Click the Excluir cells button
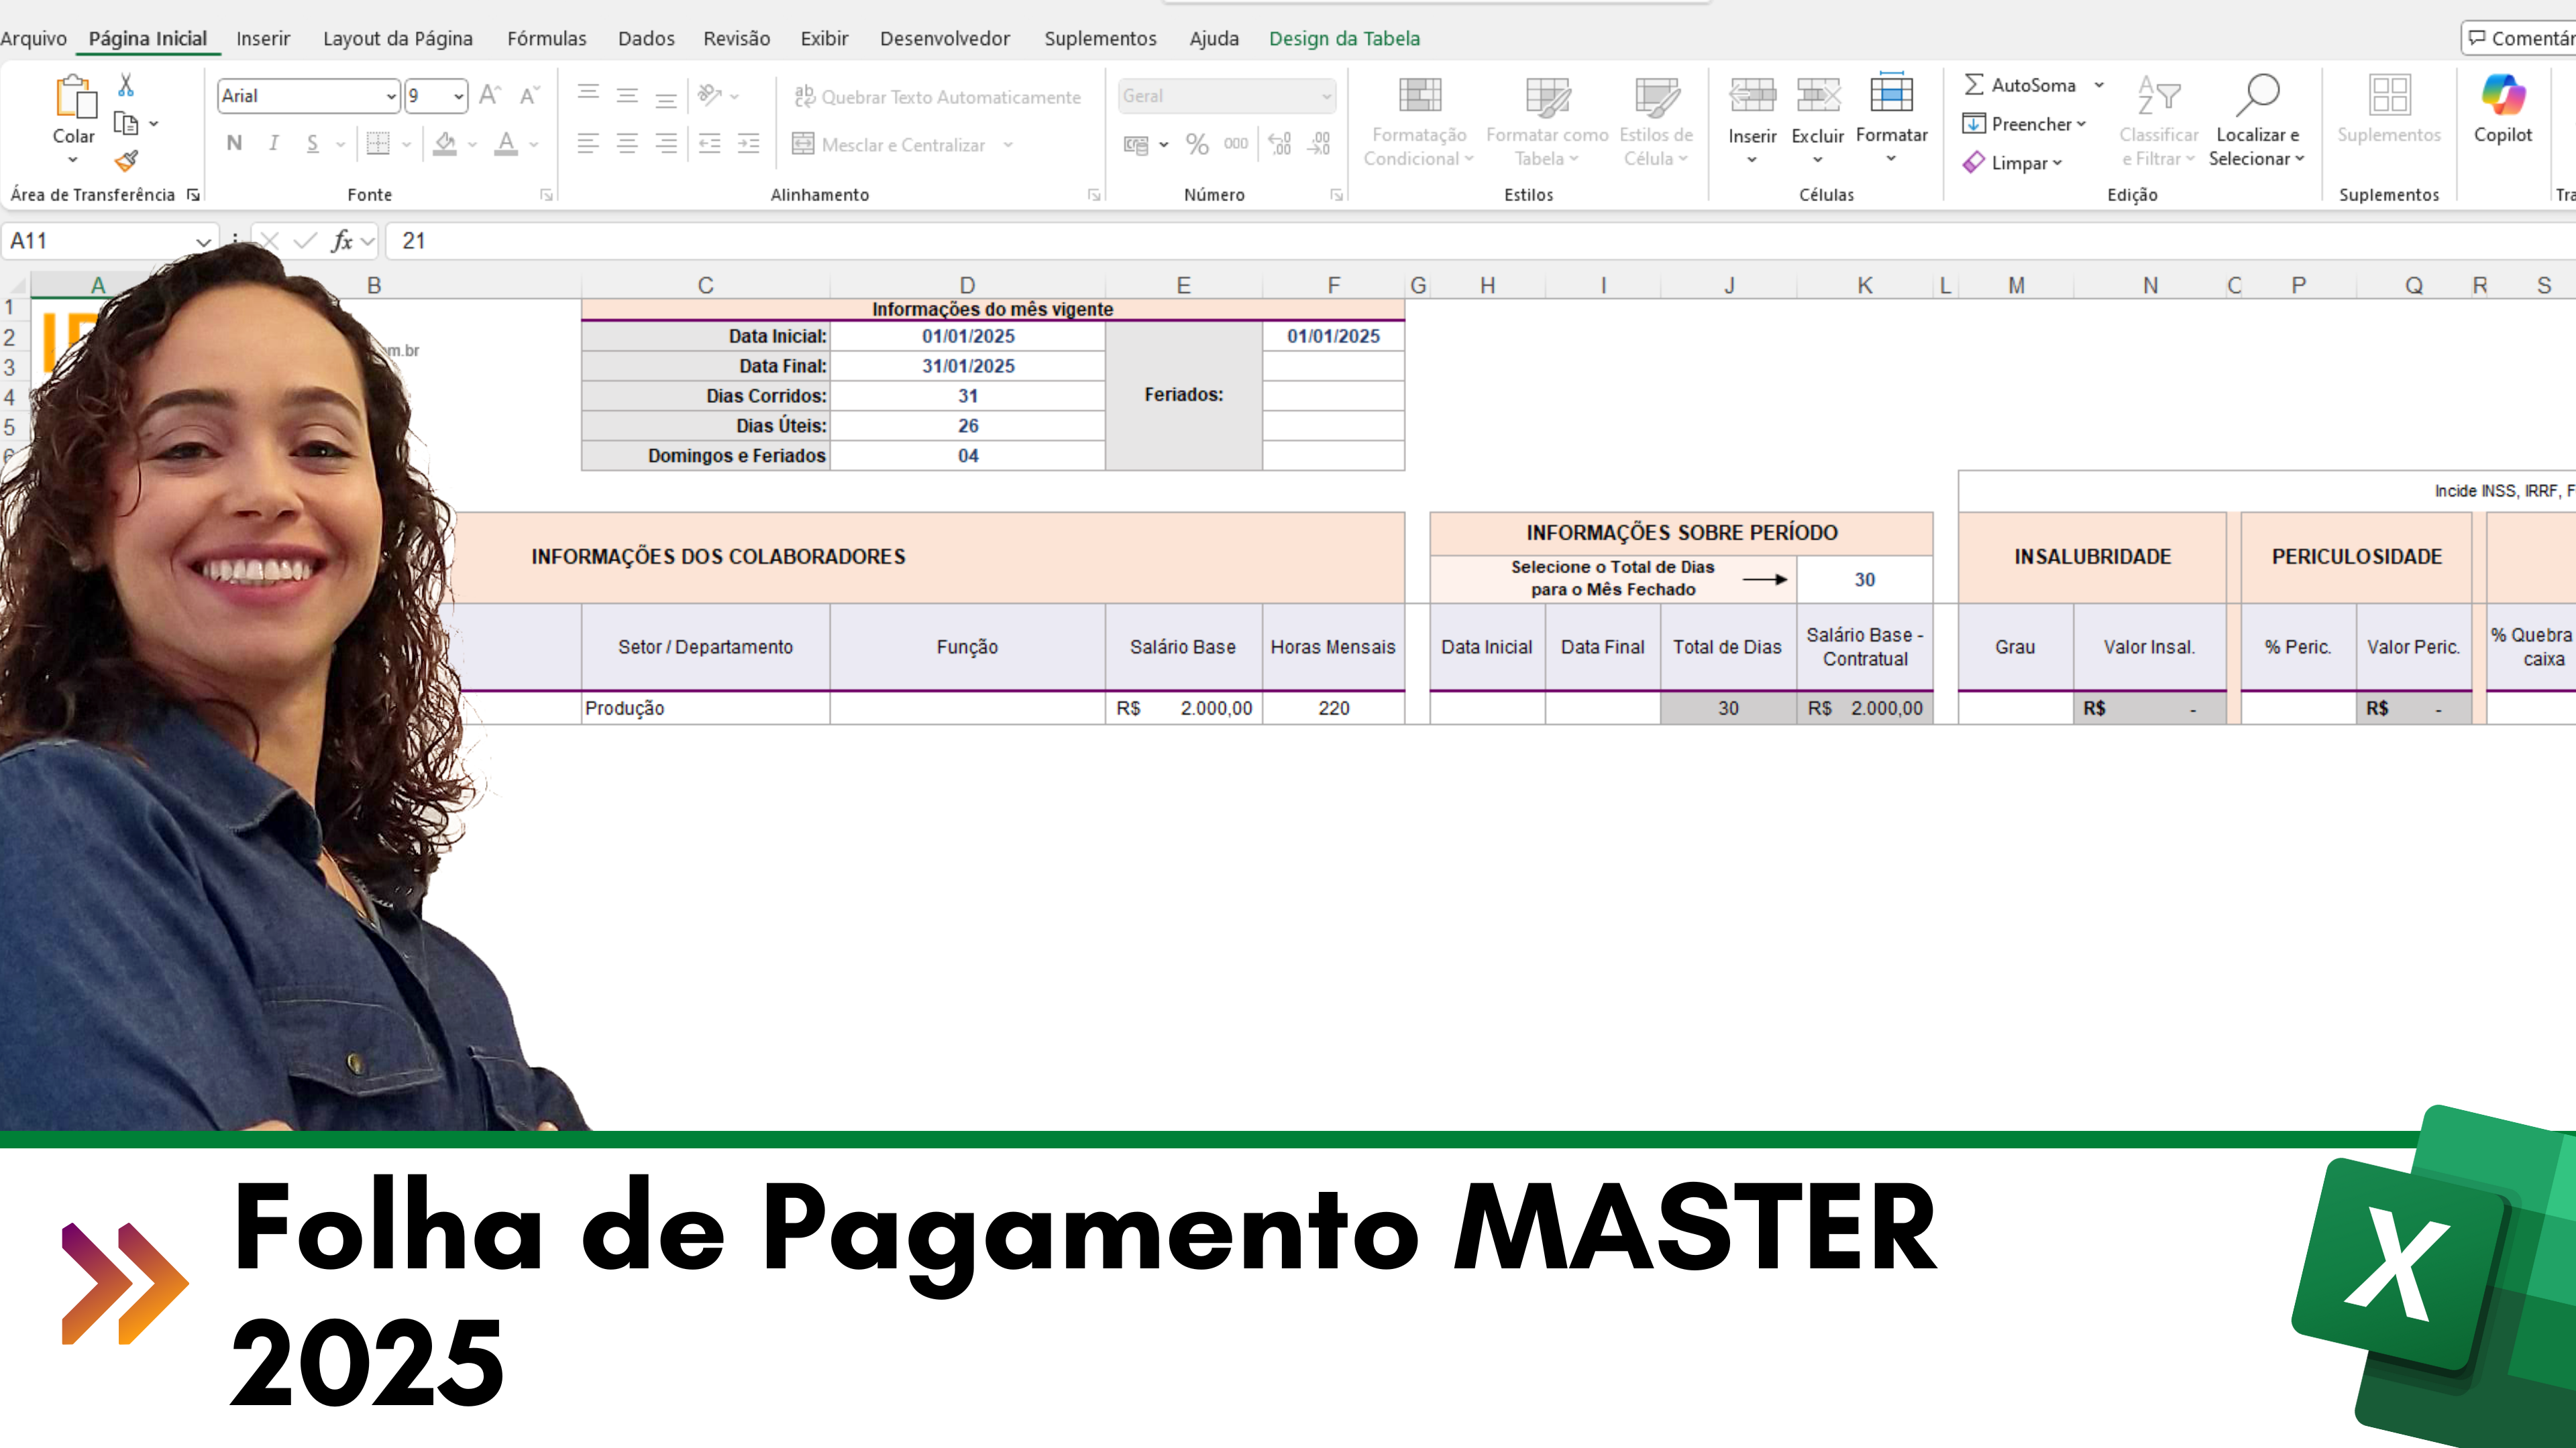Image resolution: width=2576 pixels, height=1448 pixels. click(1817, 121)
